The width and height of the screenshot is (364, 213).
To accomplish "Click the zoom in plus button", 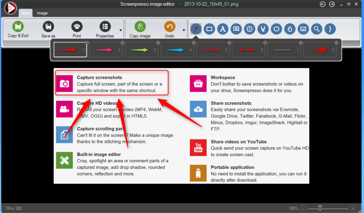I will pyautogui.click(x=353, y=208).
